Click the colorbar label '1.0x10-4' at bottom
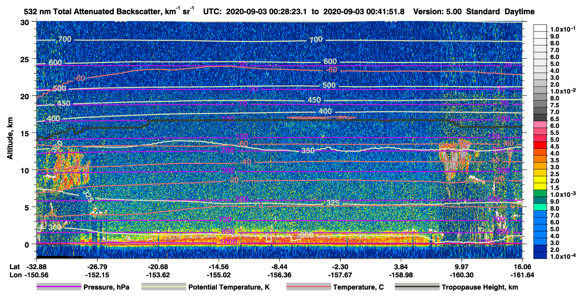Image resolution: width=580 pixels, height=297 pixels. point(563,256)
